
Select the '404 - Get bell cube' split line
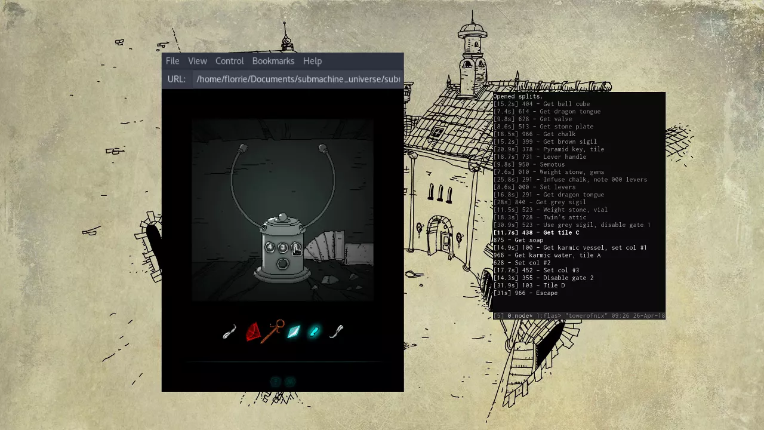coord(541,104)
